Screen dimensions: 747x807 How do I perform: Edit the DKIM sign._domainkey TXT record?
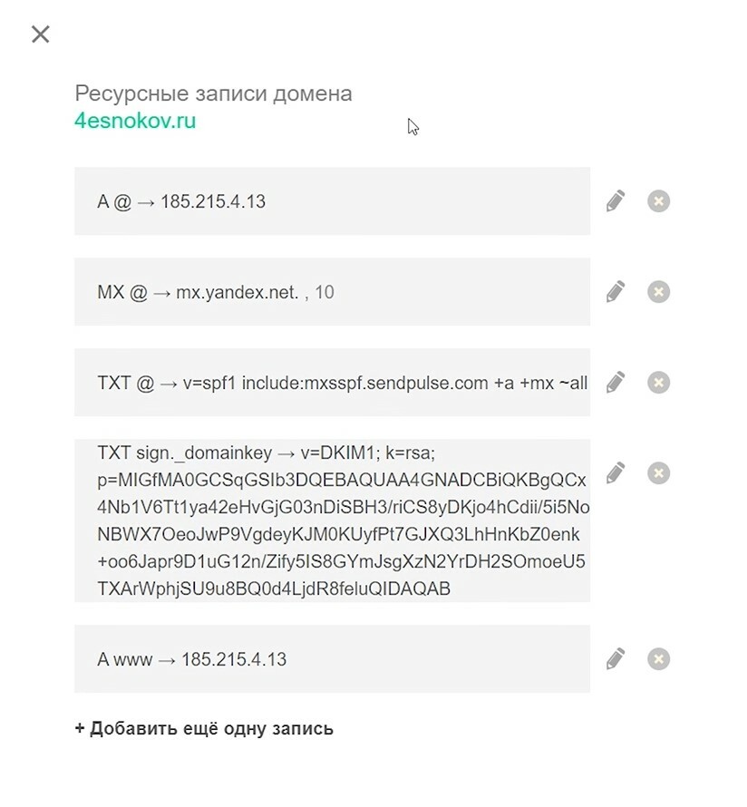616,472
